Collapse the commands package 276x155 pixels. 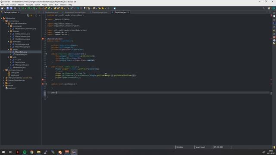tap(9, 26)
